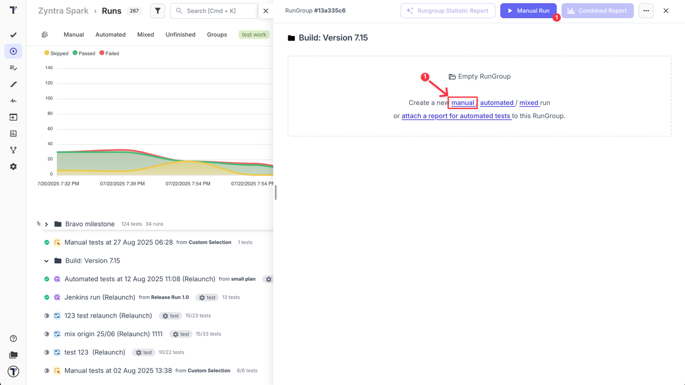This screenshot has height=385, width=685.
Task: Open the Tests checkmark icon in sidebar
Action: coord(13,35)
